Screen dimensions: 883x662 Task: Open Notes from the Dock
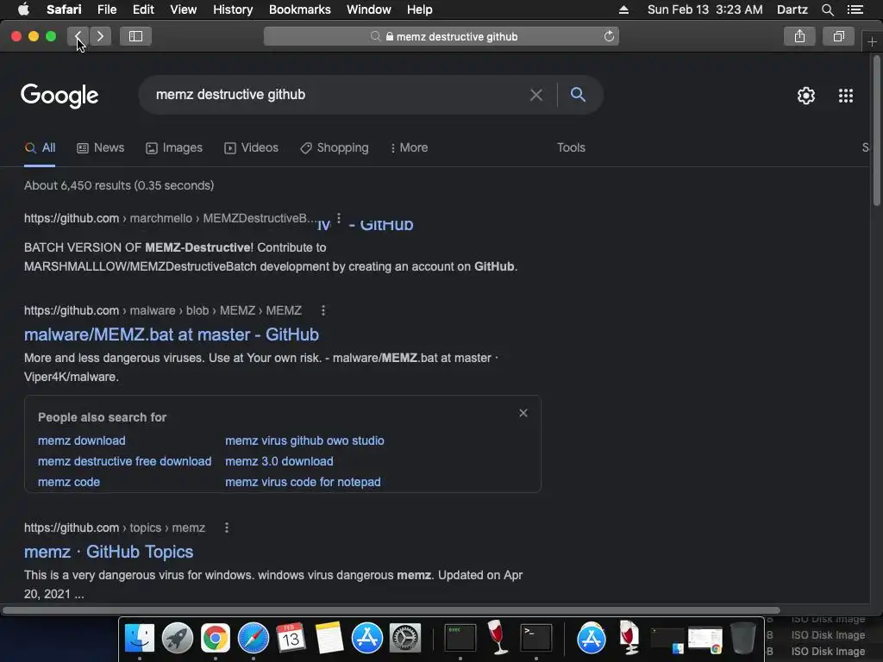pyautogui.click(x=329, y=639)
